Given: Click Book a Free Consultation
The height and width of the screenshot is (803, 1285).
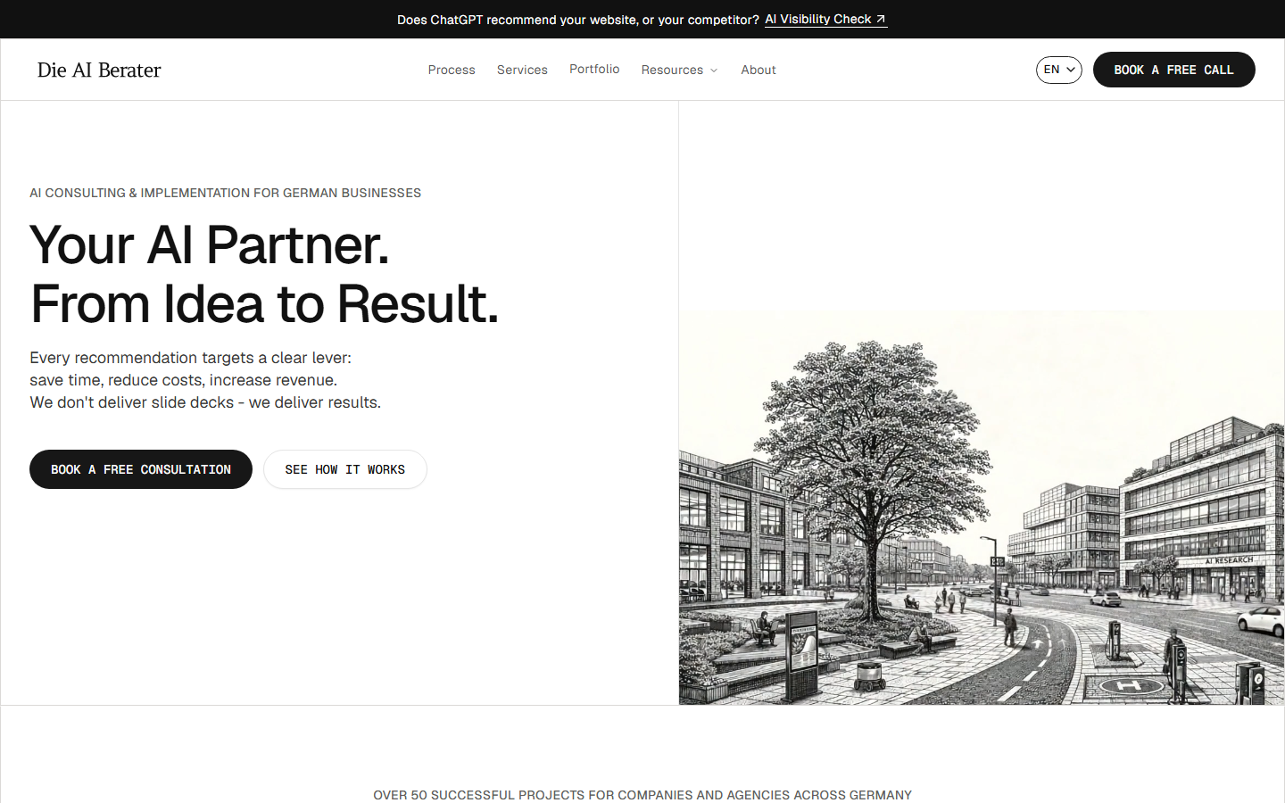Looking at the screenshot, I should click(x=141, y=469).
